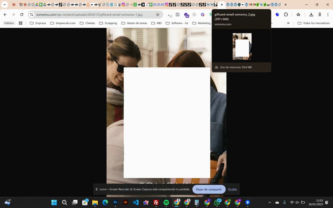Click the muted volume tray icon

297,203
